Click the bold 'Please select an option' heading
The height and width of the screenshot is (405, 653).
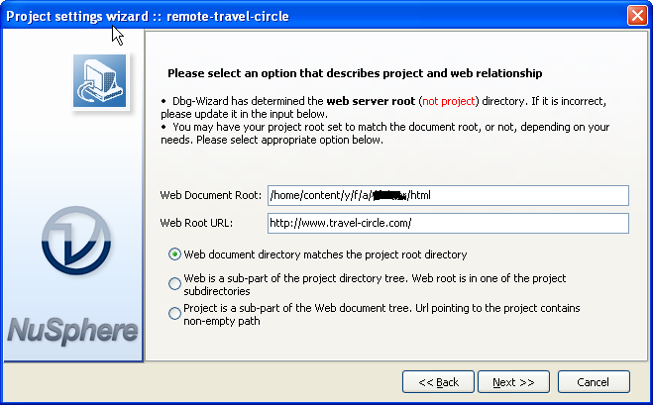pyautogui.click(x=355, y=73)
